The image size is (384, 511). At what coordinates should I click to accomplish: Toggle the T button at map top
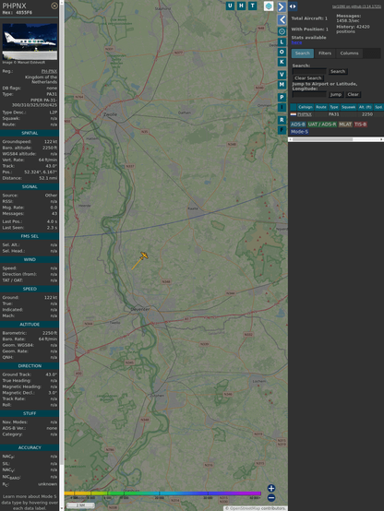coord(252,6)
